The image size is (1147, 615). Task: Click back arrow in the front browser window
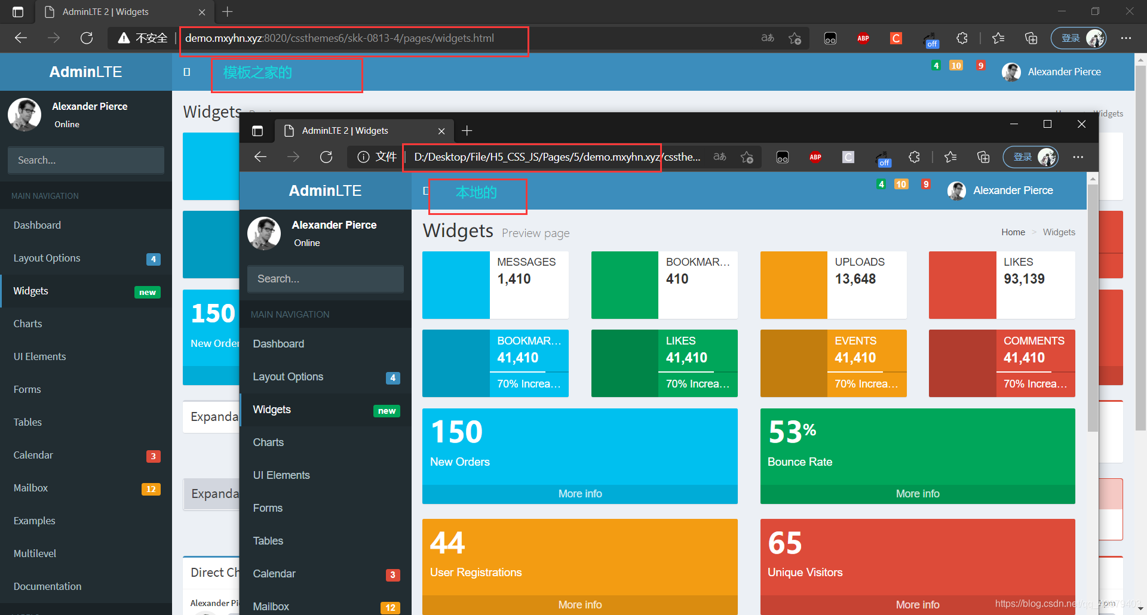coord(260,157)
